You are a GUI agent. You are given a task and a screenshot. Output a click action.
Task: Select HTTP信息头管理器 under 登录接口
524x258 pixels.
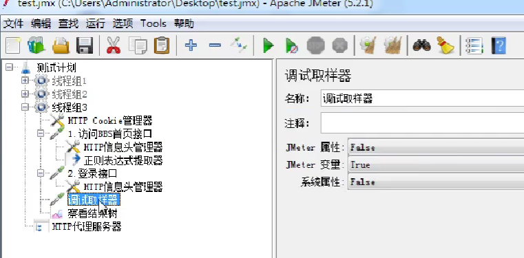123,186
